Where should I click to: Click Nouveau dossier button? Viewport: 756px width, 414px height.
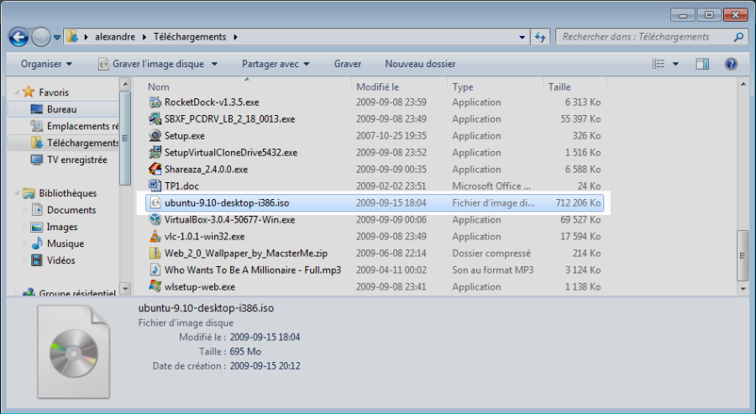(420, 64)
